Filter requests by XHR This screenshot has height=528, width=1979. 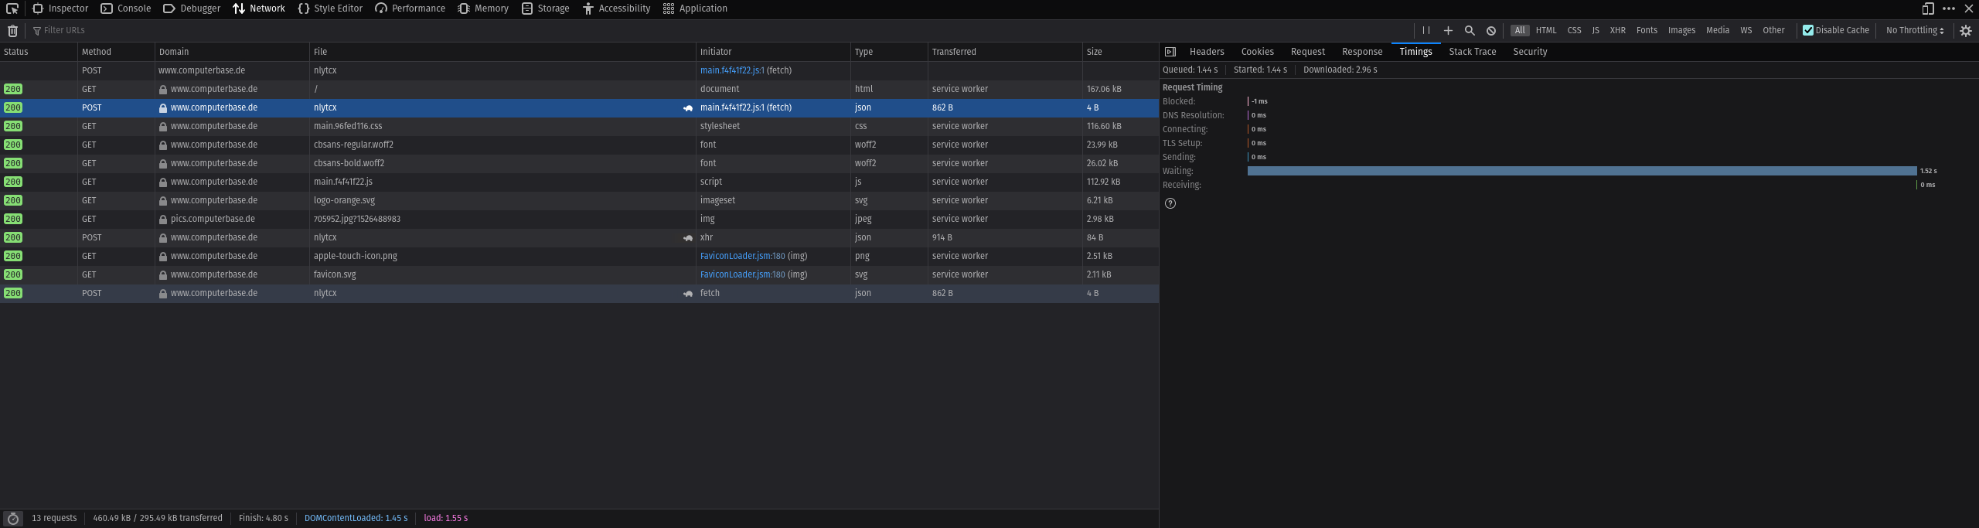coord(1617,30)
